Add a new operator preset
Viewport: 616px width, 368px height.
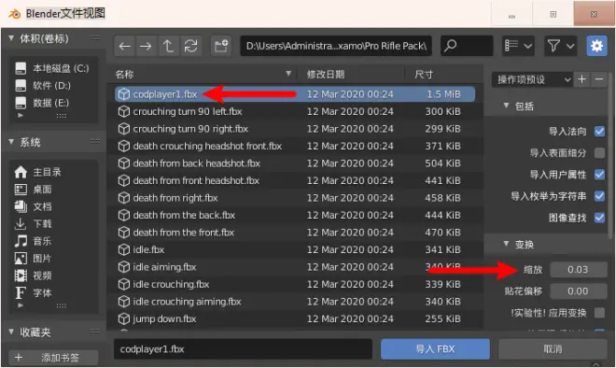pos(581,79)
